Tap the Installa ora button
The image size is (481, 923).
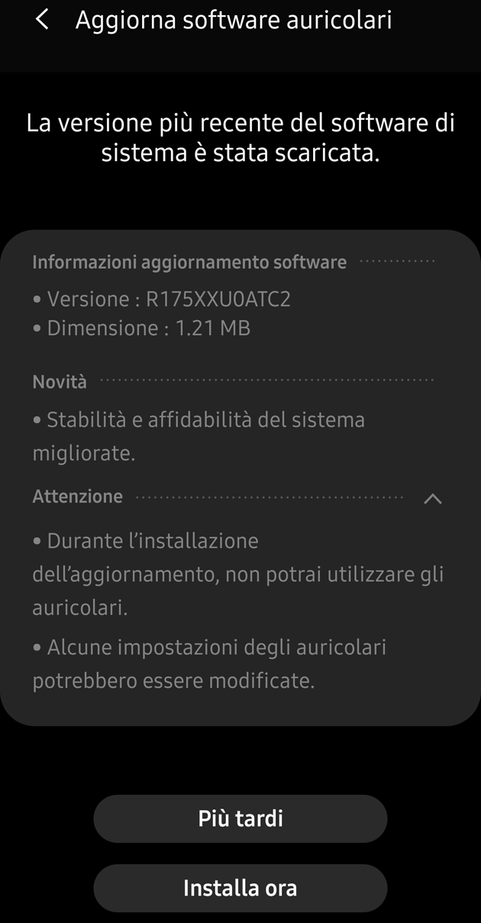(240, 888)
